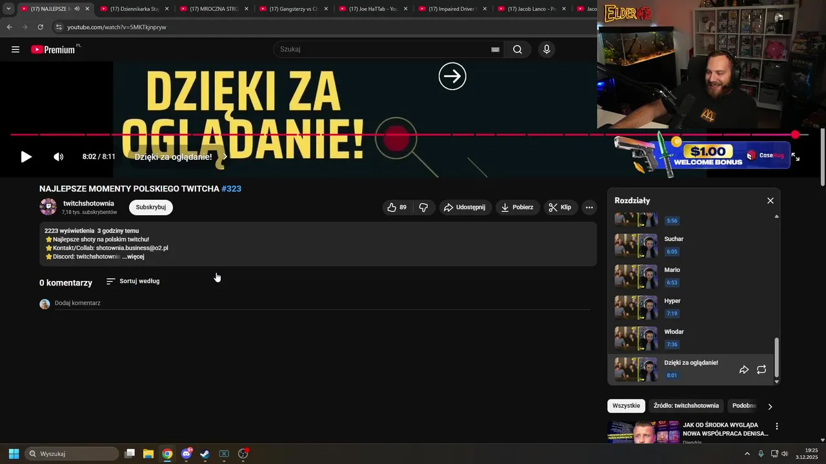Subscribe with the Subskrybuj button
This screenshot has height=464, width=826.
pos(151,208)
